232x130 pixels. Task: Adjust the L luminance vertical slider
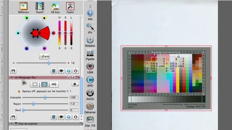71,33
